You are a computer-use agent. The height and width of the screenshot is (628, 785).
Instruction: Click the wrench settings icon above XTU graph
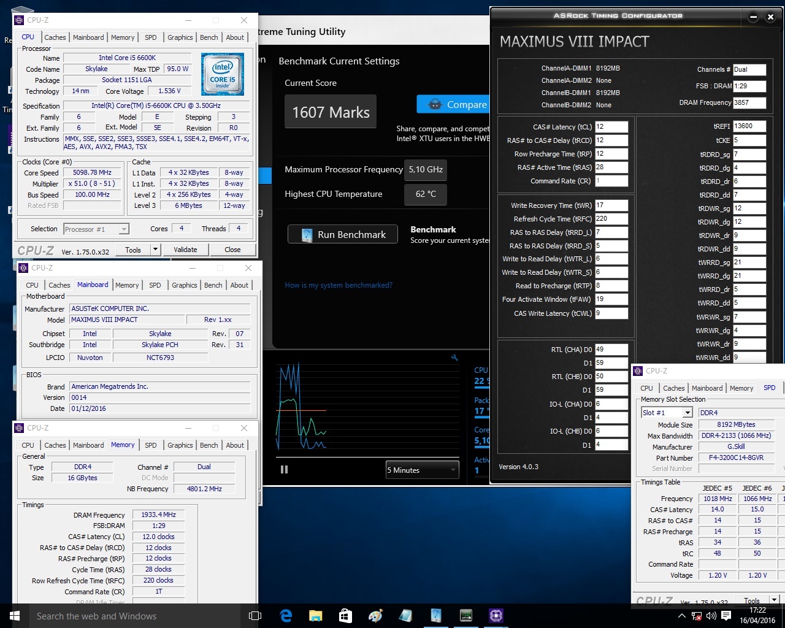click(454, 358)
